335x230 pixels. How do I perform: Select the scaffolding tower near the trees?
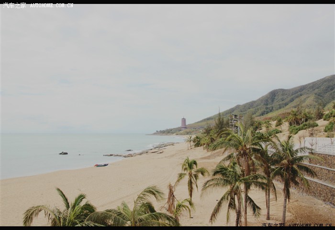234,122
